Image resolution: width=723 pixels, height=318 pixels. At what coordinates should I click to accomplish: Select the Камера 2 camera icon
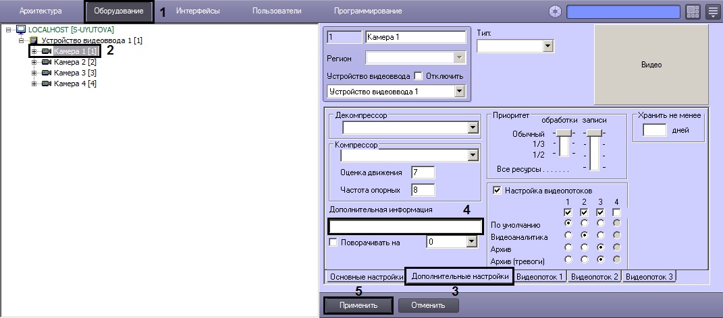pyautogui.click(x=47, y=62)
